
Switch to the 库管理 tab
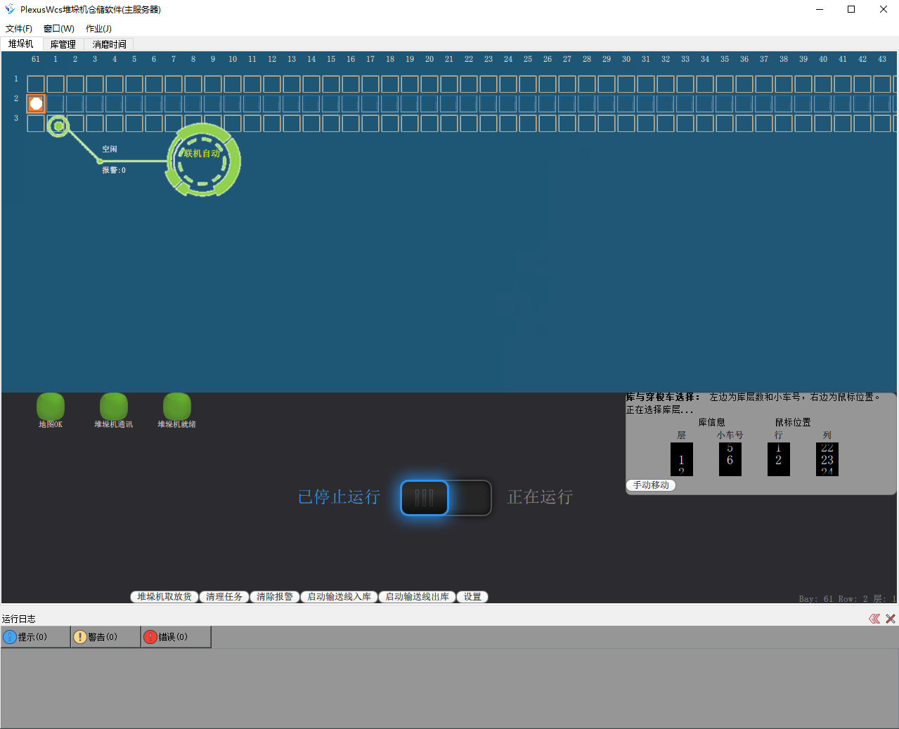[63, 44]
